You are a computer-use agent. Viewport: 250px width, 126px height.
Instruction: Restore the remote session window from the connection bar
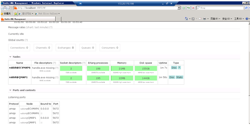[167, 3]
